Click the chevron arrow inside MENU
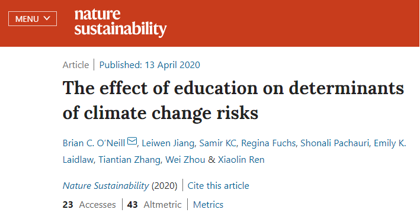The height and width of the screenshot is (222, 420). click(47, 18)
